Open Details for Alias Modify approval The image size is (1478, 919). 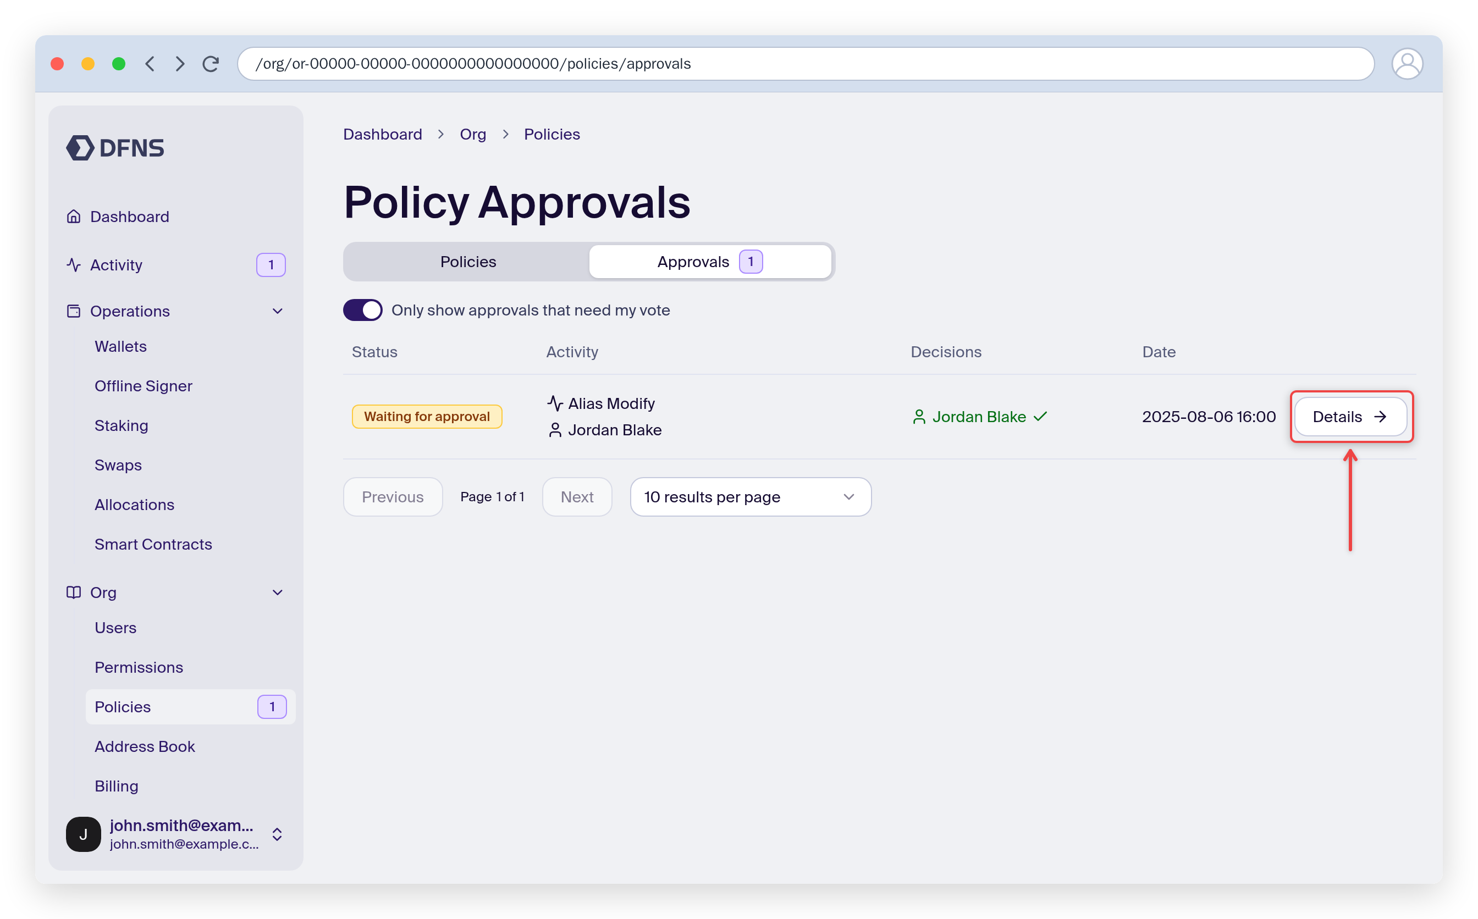[x=1350, y=417]
